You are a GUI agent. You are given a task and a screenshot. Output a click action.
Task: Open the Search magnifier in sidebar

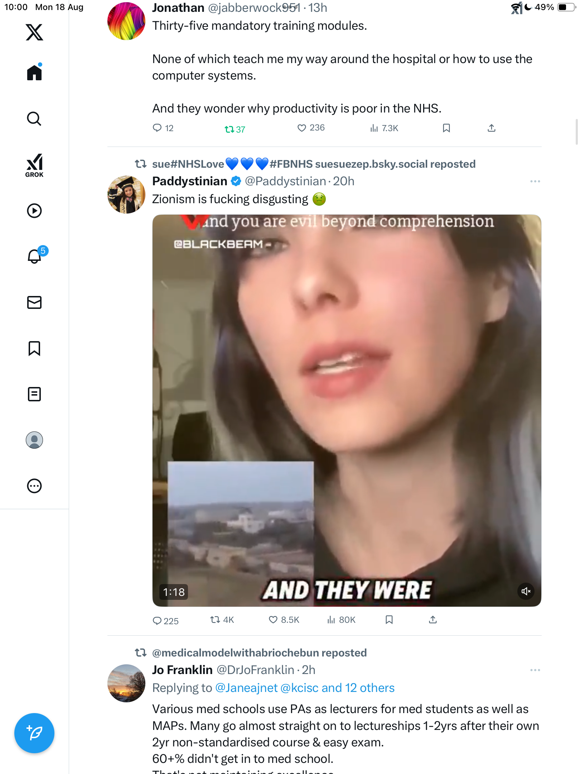point(34,119)
